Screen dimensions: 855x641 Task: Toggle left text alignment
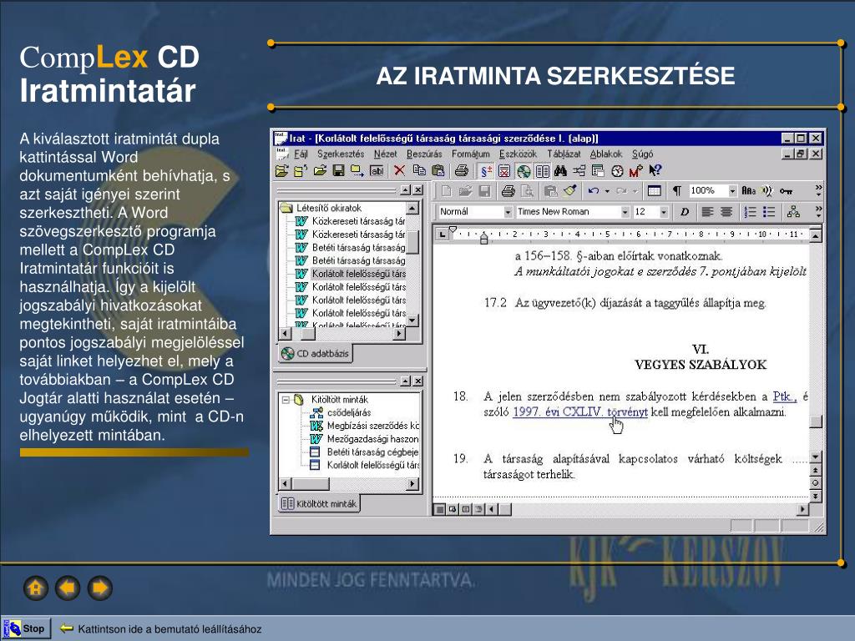pyautogui.click(x=707, y=212)
